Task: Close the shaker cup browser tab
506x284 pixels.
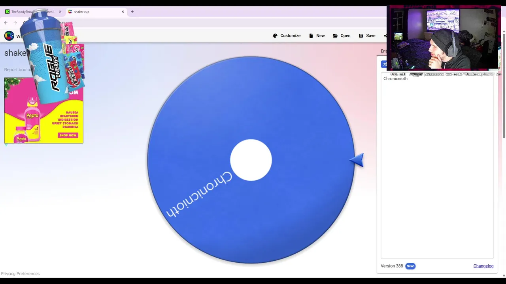Action: [x=123, y=12]
